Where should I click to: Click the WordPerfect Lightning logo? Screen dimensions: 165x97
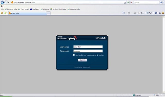click(67, 38)
